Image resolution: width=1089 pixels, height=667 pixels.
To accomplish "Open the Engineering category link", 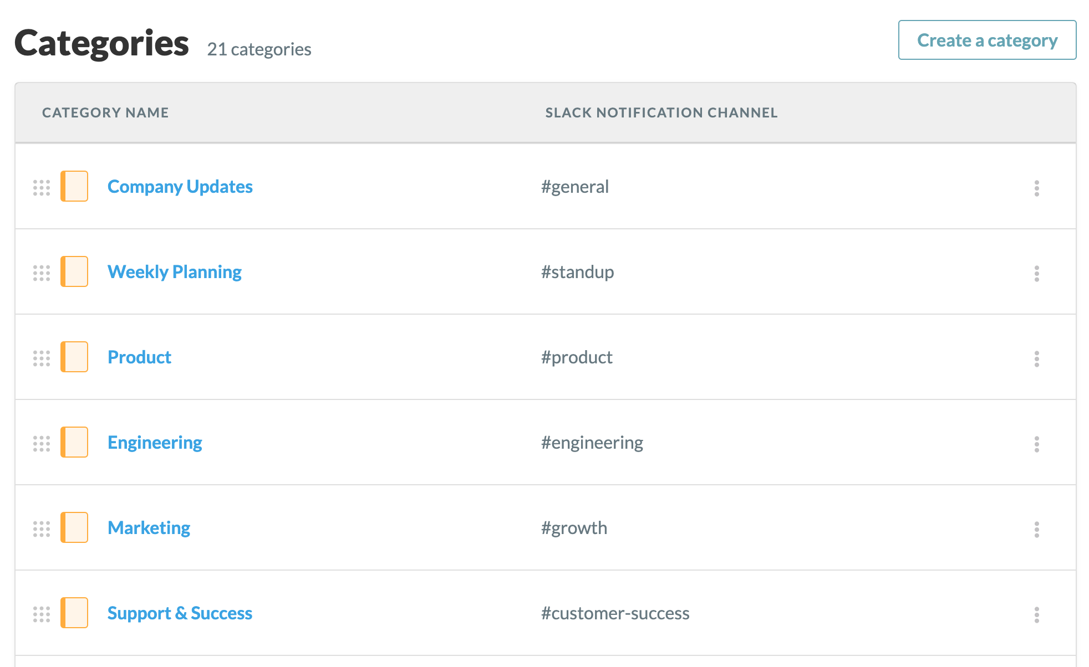I will pos(155,443).
